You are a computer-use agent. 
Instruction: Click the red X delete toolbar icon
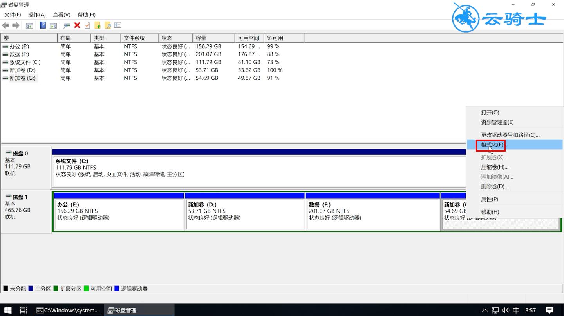pos(77,25)
